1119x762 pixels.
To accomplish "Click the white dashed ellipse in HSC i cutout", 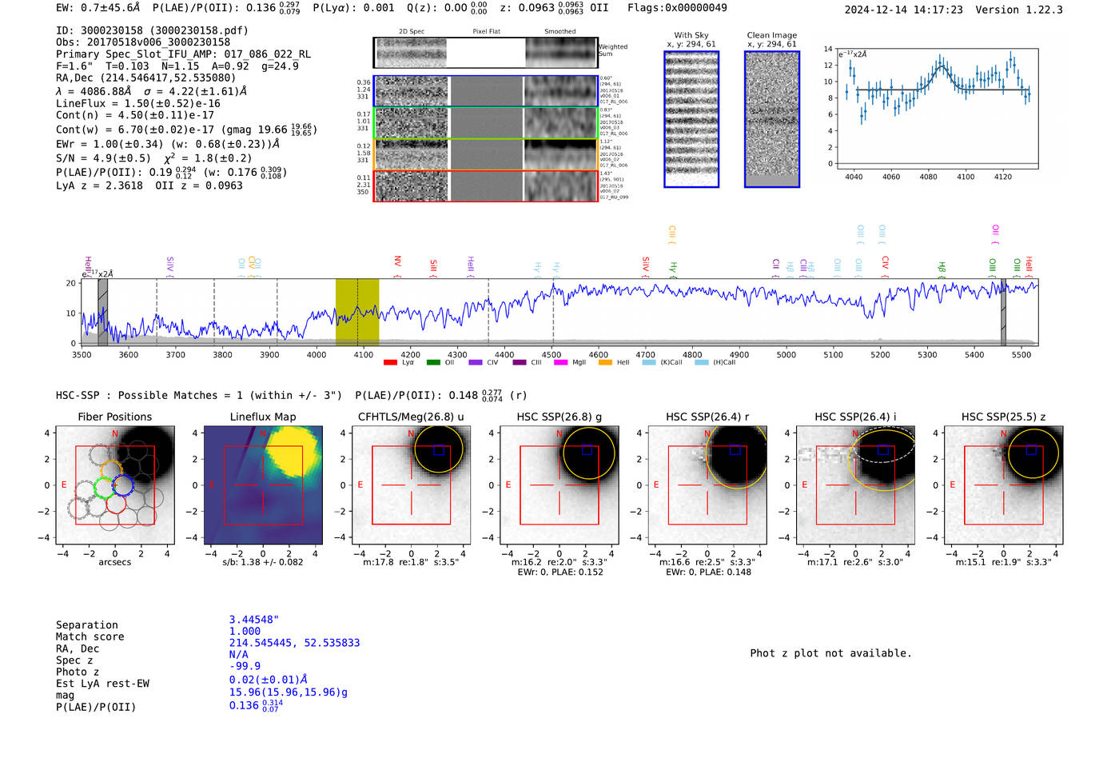I will [882, 443].
